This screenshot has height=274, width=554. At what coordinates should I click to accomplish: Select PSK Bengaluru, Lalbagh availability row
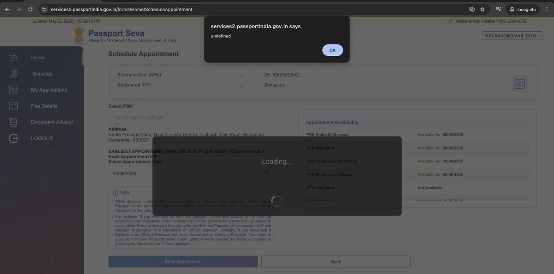417,174
